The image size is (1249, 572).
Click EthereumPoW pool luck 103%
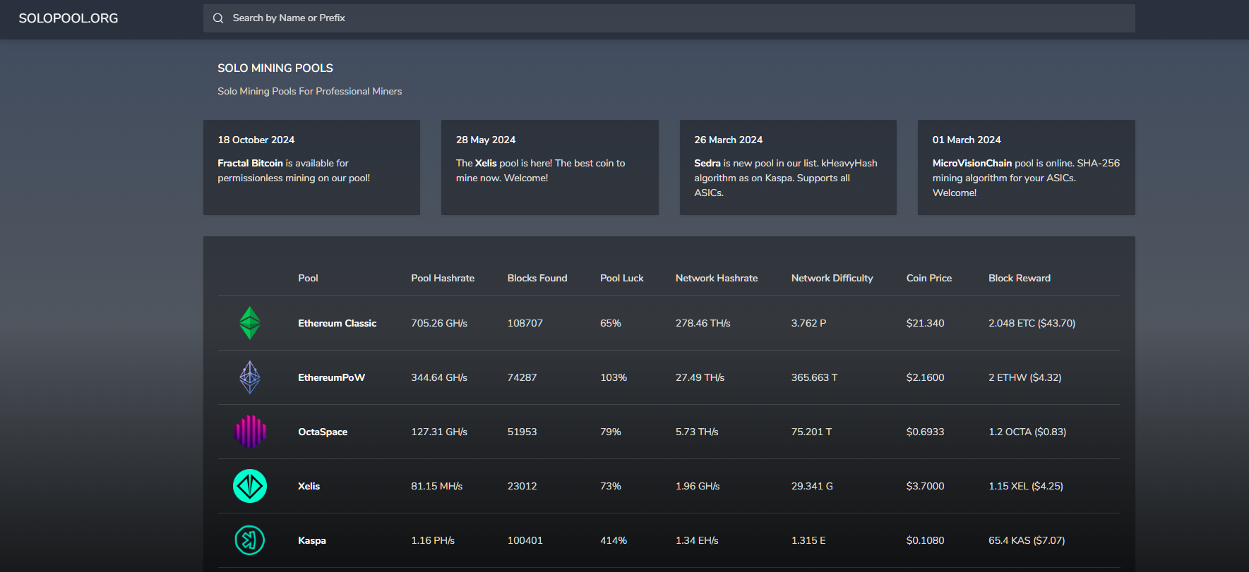click(x=614, y=377)
